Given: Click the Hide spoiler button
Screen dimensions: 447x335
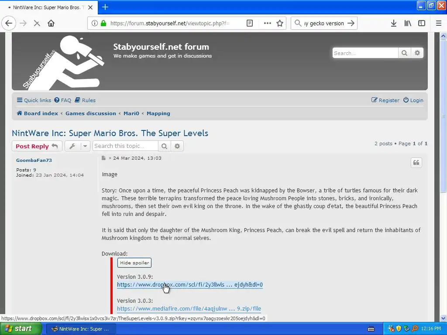Looking at the screenshot, I should pyautogui.click(x=134, y=263).
